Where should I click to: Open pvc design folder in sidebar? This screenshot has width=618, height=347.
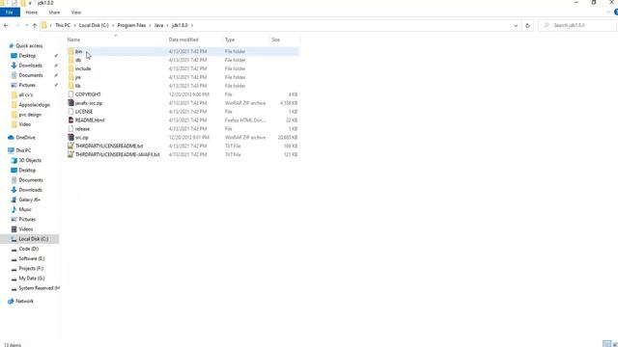point(30,115)
